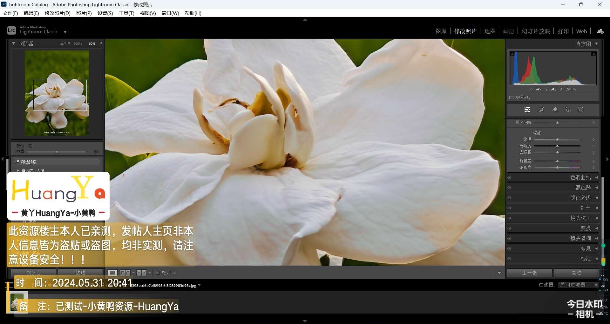The height and width of the screenshot is (324, 610).
Task: Toggle the 原始照片 checkbox
Action: [x=512, y=98]
